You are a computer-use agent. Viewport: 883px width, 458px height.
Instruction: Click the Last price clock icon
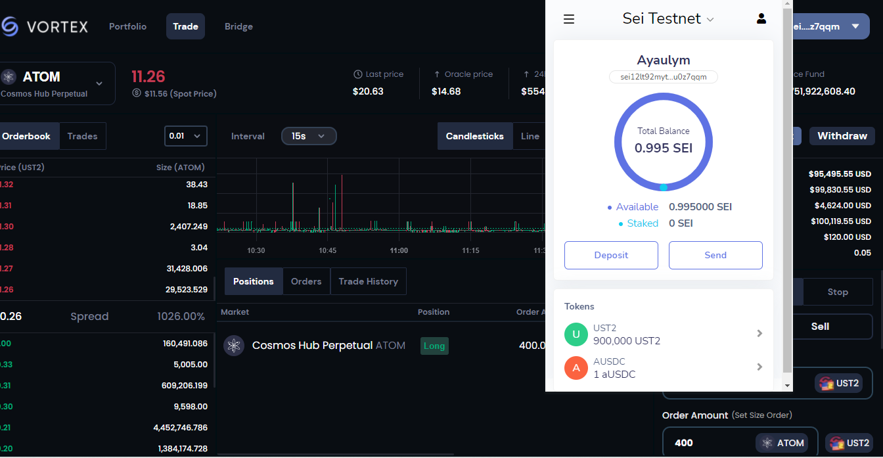pos(358,74)
